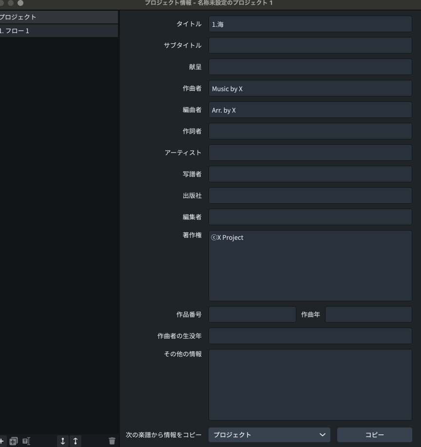This screenshot has height=447, width=421.
Task: Open the copy info source dropdown
Action: tap(269, 435)
